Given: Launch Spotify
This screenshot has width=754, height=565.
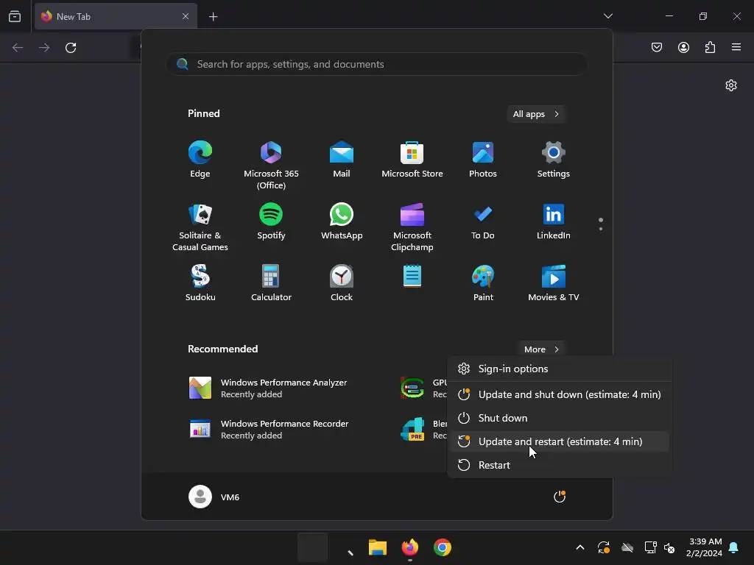Looking at the screenshot, I should (x=271, y=222).
